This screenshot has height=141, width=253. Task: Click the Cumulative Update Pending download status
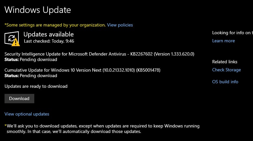point(31,76)
